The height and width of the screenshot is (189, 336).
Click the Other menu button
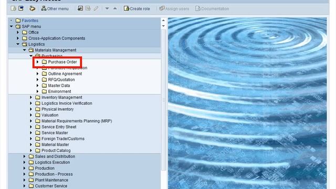[x=55, y=8]
